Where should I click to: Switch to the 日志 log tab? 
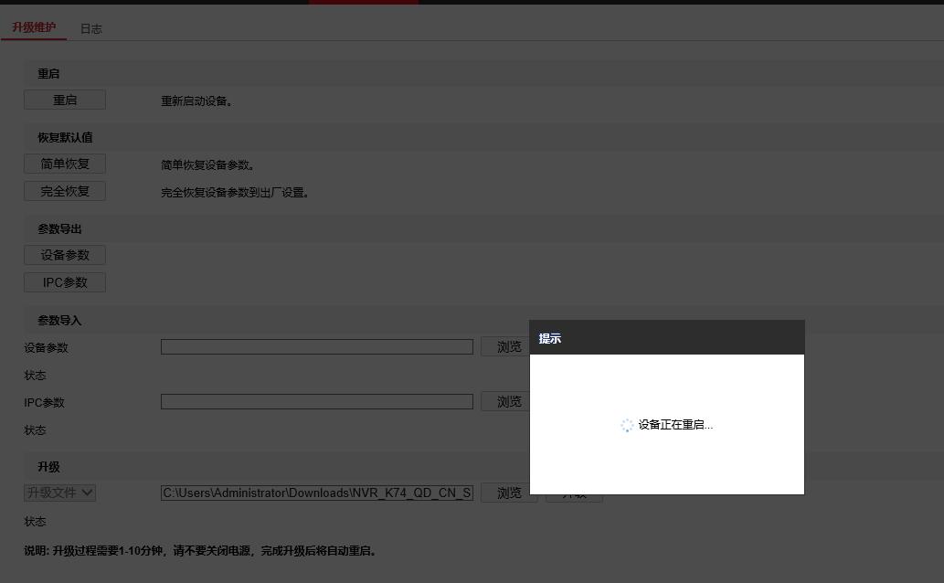pyautogui.click(x=91, y=28)
